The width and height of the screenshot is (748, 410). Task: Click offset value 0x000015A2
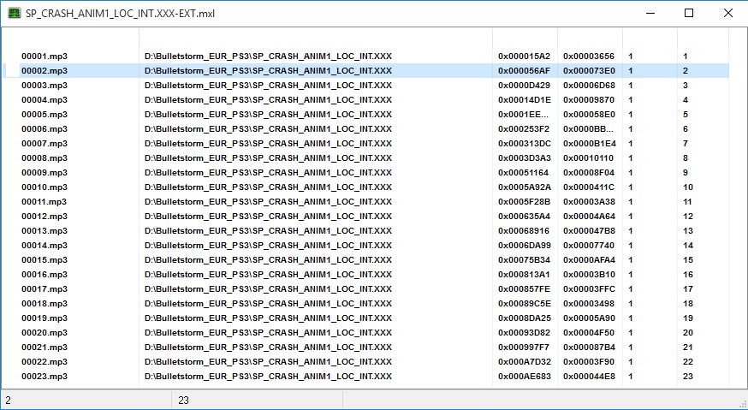point(524,56)
